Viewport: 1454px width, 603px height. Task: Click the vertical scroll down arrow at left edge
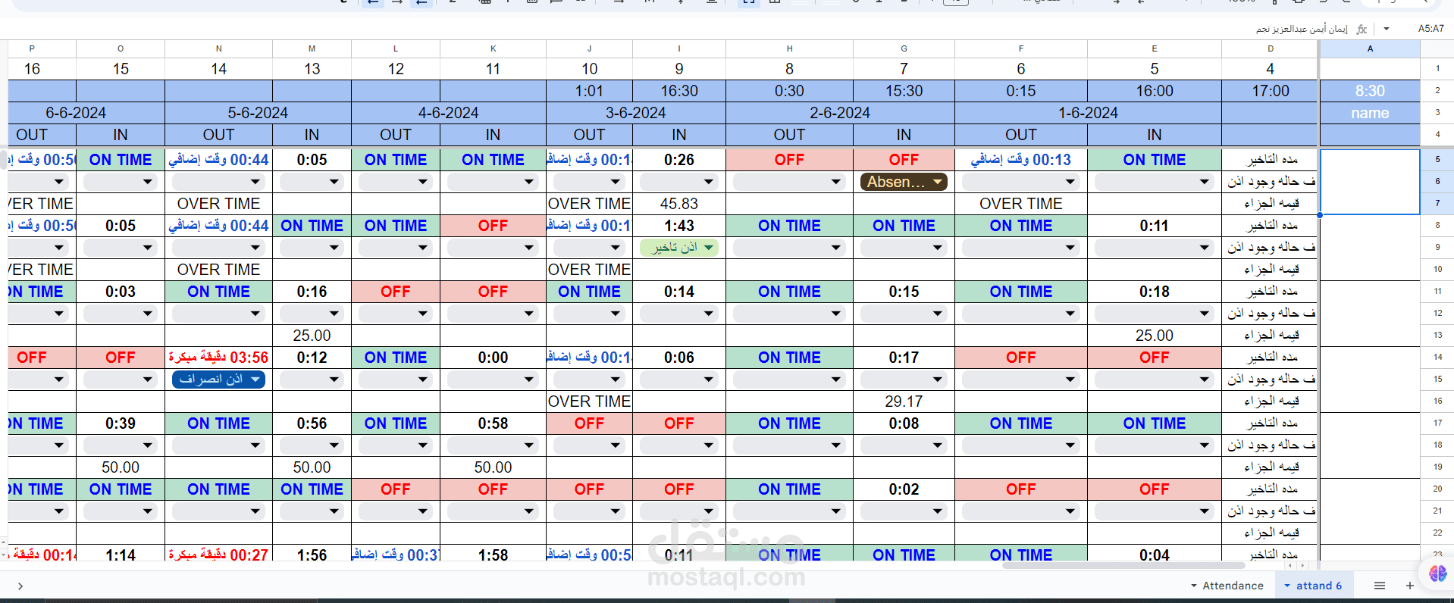pyautogui.click(x=3, y=557)
